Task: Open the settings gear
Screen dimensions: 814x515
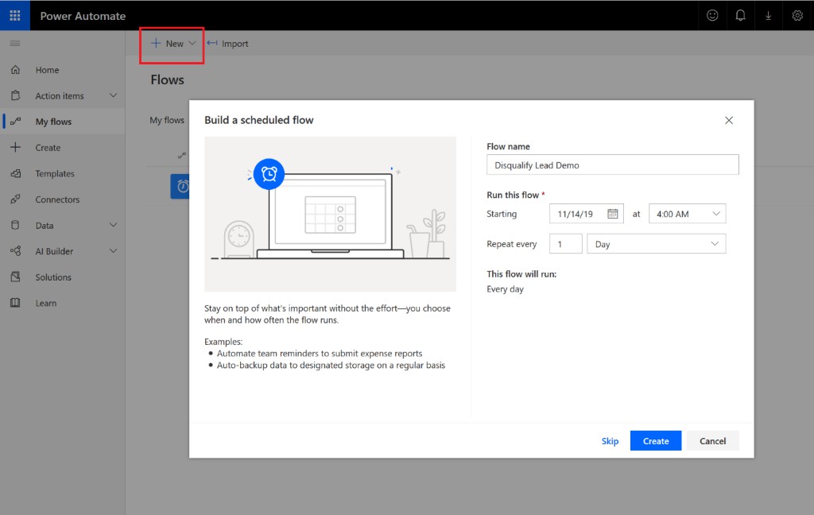Action: coord(797,16)
